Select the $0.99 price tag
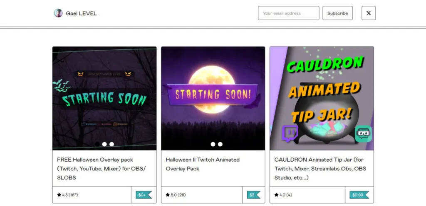 (359, 195)
